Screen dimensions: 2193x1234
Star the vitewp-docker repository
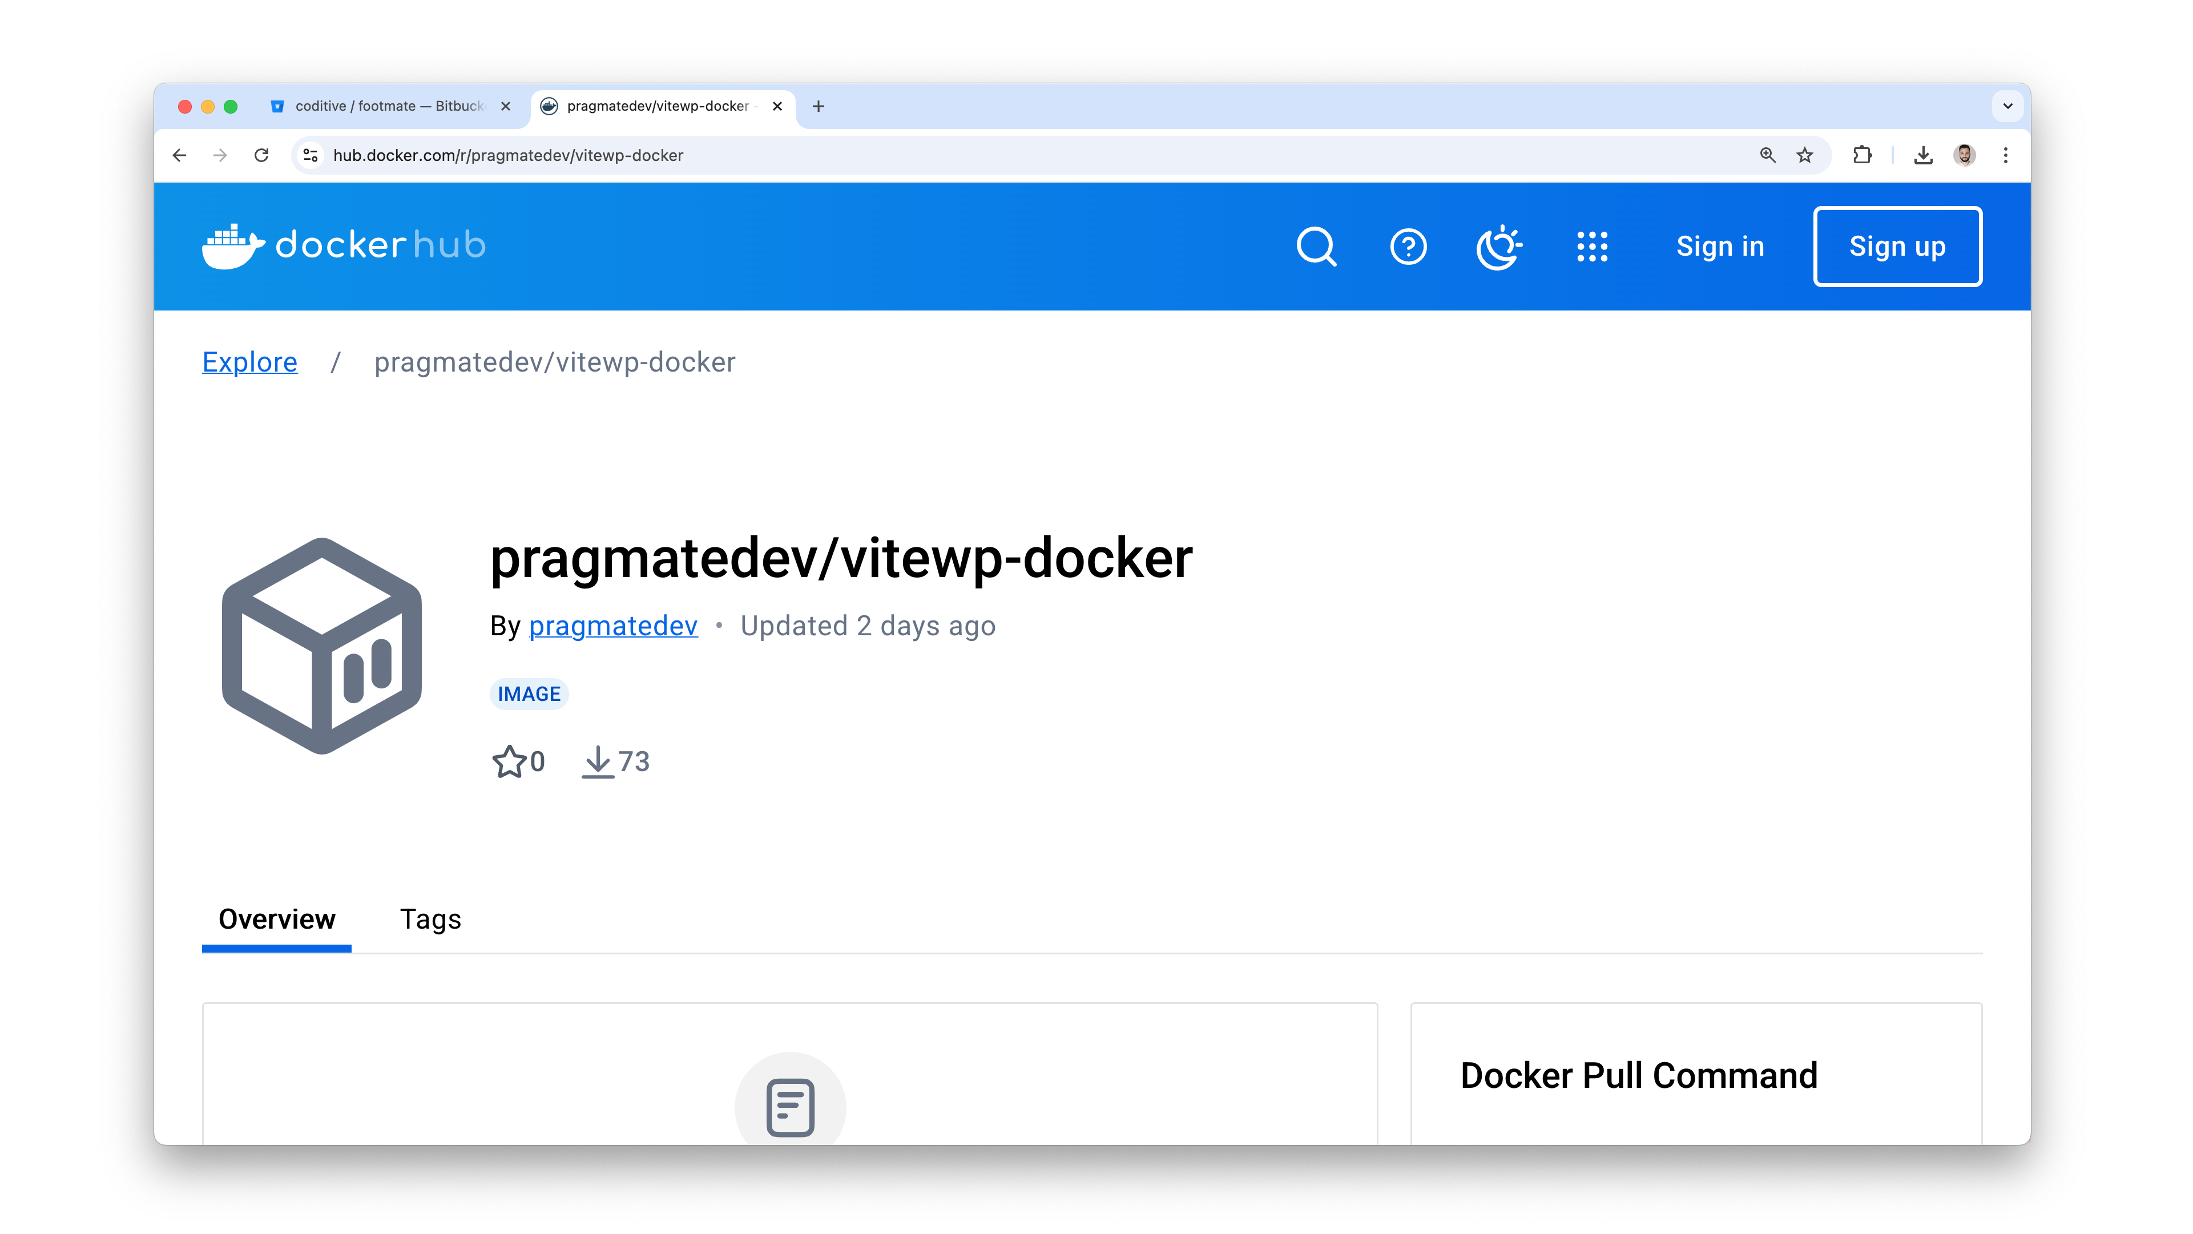pos(509,761)
